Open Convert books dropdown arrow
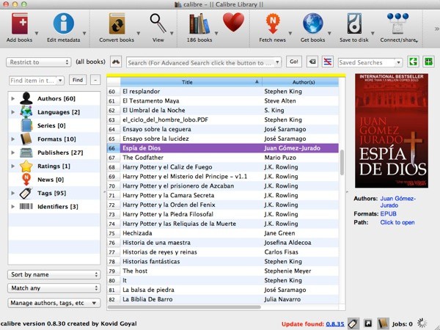The height and width of the screenshot is (330, 440). [x=139, y=33]
